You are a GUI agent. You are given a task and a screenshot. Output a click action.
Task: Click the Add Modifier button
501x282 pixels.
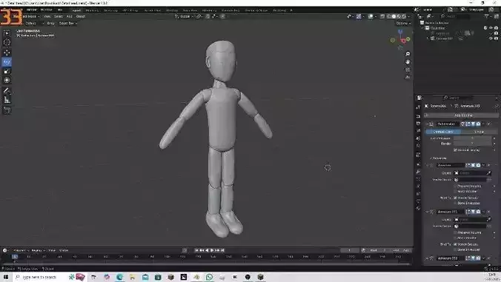point(462,115)
